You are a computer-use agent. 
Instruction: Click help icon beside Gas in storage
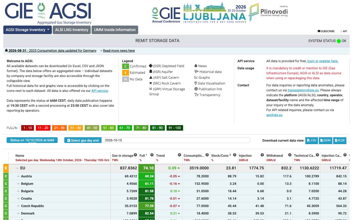click(x=135, y=155)
